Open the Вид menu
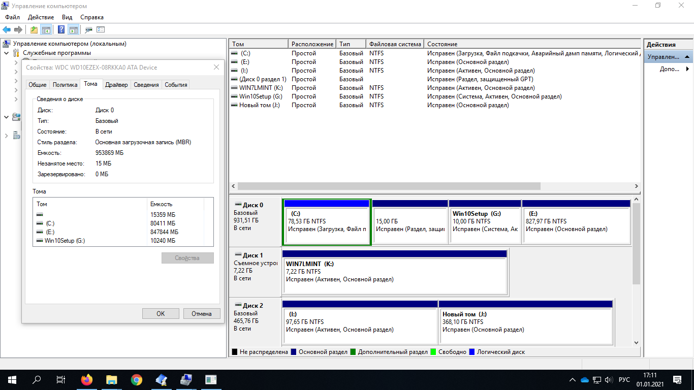 (67, 17)
